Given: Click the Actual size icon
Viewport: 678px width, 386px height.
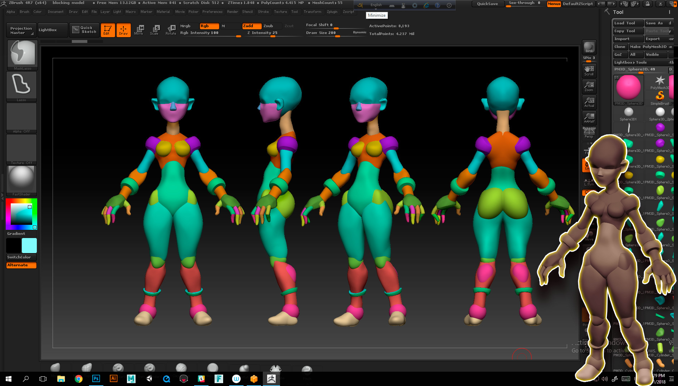Looking at the screenshot, I should tap(589, 102).
